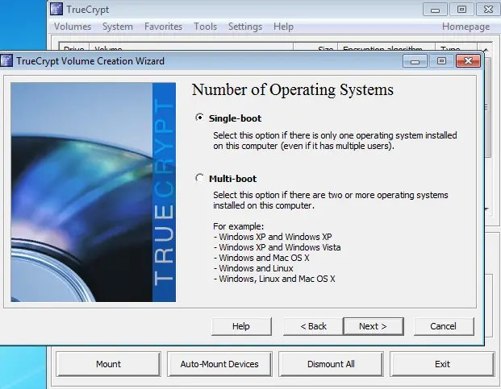Click Auto-Mount Devices in main window
The height and width of the screenshot is (389, 501).
click(219, 364)
